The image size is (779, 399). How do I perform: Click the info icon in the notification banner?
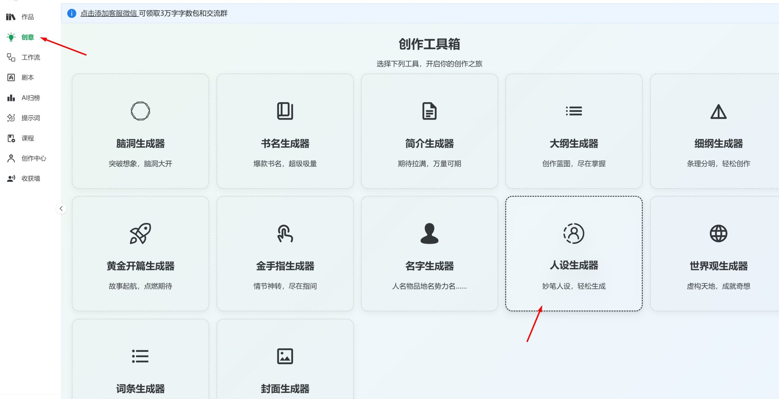point(72,13)
